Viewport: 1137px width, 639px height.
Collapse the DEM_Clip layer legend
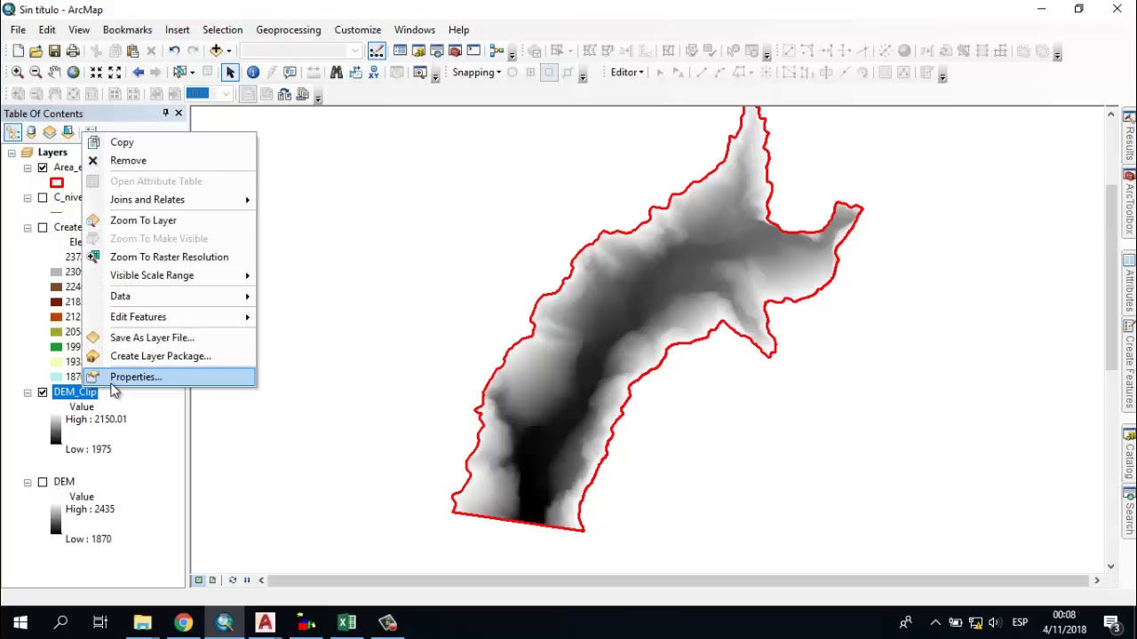(x=28, y=392)
